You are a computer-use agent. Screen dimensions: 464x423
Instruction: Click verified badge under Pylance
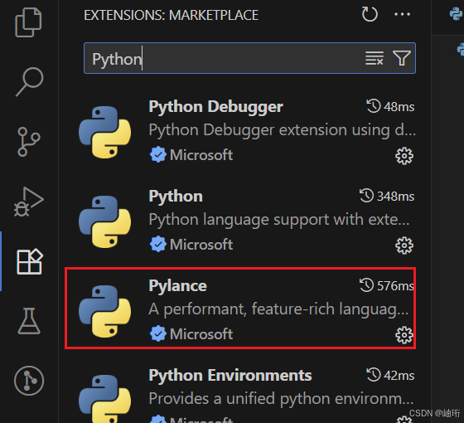click(158, 333)
